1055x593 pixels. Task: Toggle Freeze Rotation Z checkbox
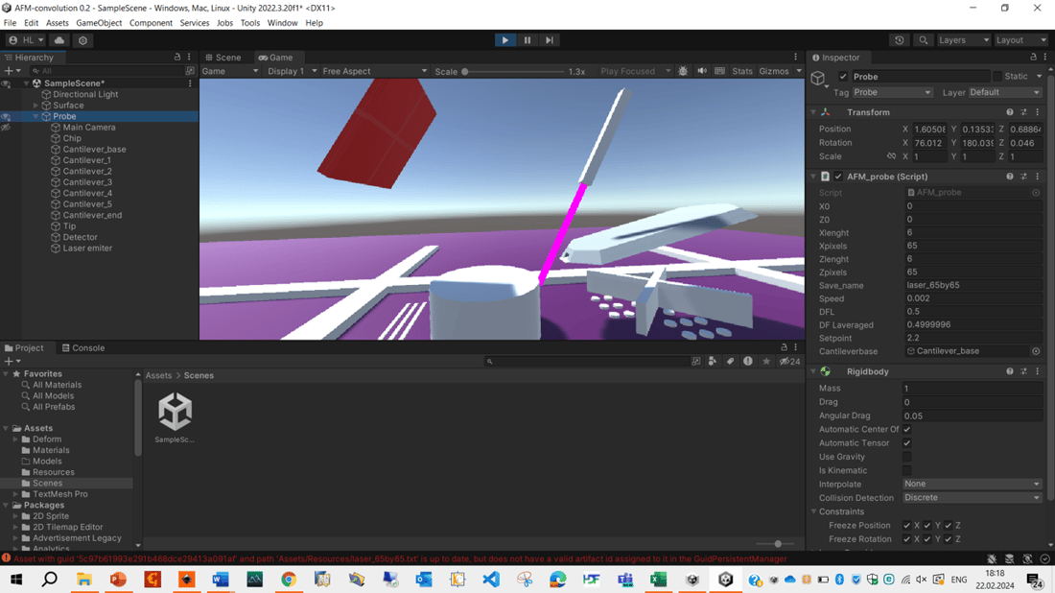pos(948,539)
